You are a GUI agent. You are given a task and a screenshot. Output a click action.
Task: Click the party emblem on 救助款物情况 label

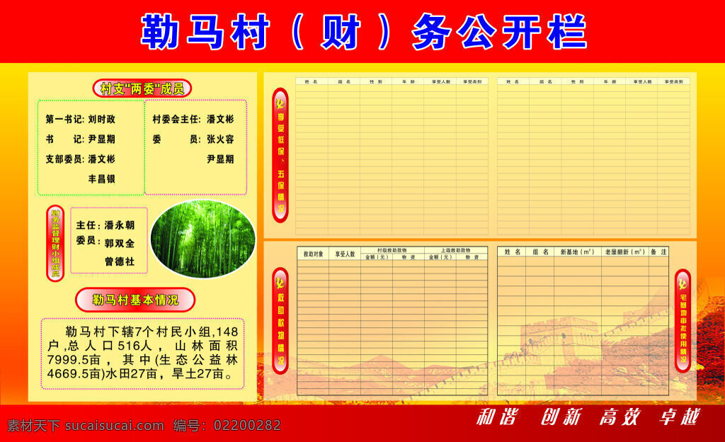[x=280, y=282]
